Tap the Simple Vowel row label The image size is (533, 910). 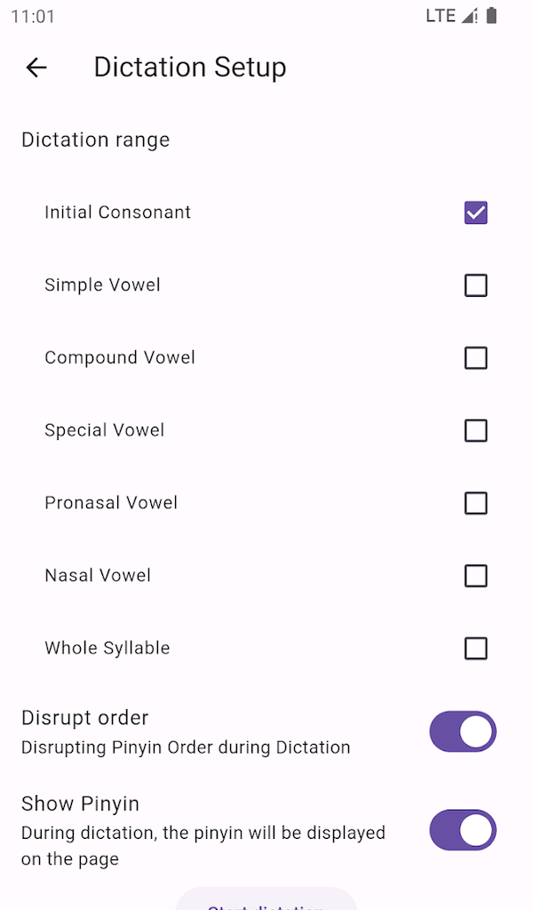point(103,285)
